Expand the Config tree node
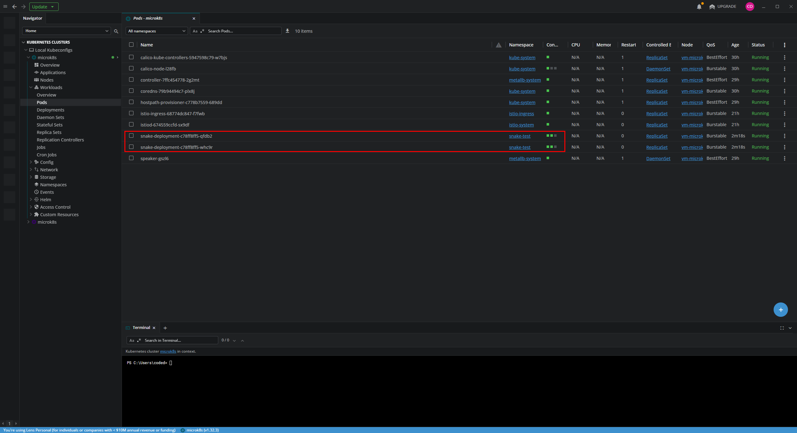 click(31, 162)
